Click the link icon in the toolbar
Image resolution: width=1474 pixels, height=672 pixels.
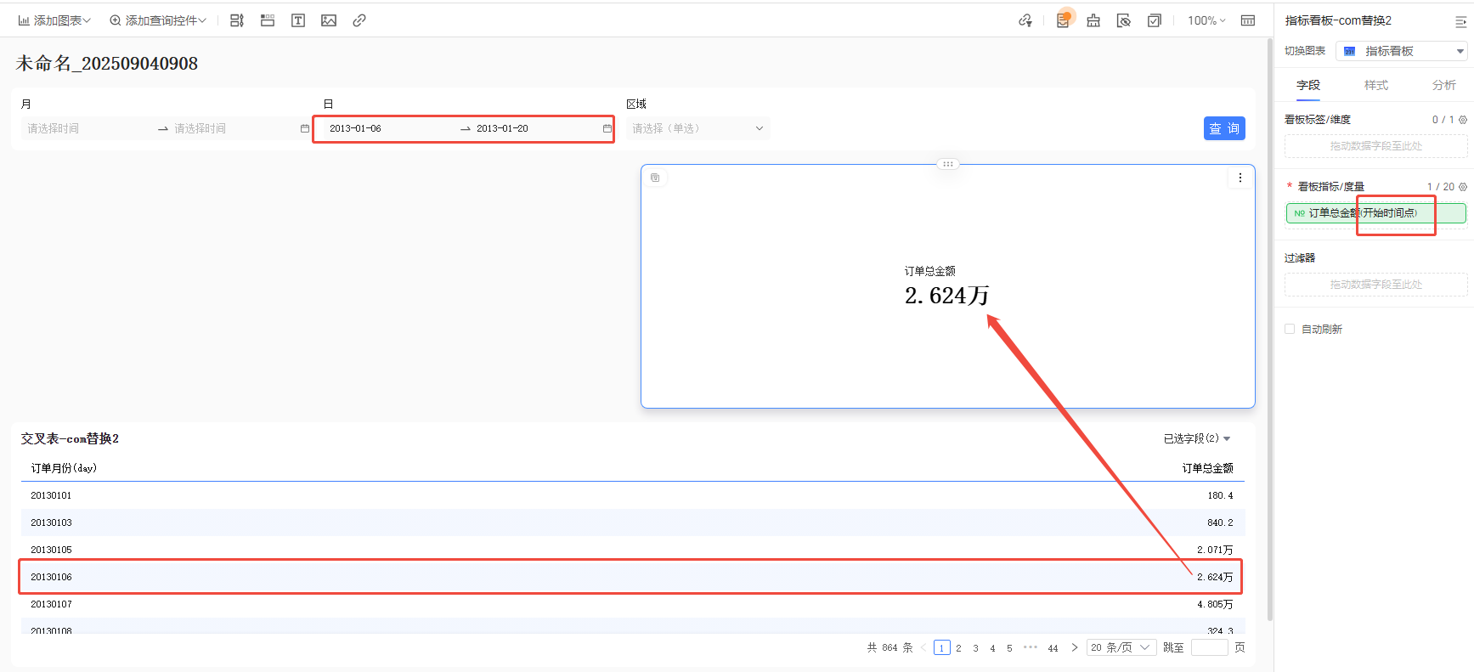click(359, 20)
